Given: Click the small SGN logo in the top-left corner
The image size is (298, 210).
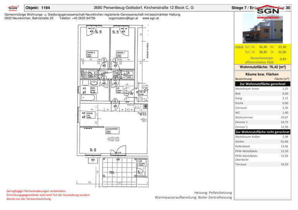Looking at the screenshot, I should coord(13,7).
